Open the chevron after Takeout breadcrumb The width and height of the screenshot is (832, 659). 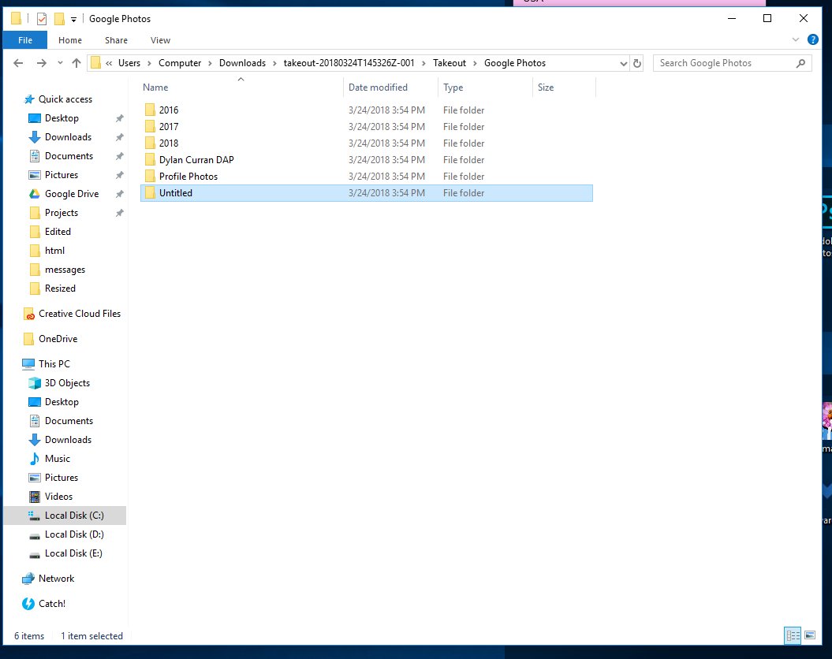(475, 63)
